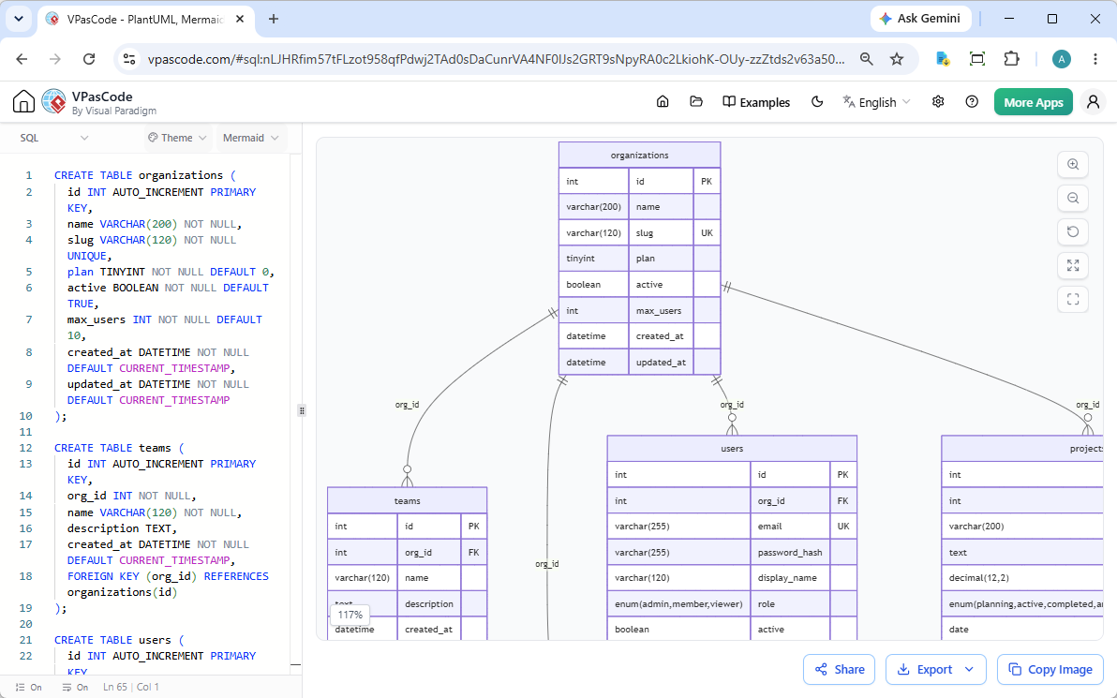Click code line 12 CREATE TABLE teams
Screen dimensions: 1117x698
[119, 448]
